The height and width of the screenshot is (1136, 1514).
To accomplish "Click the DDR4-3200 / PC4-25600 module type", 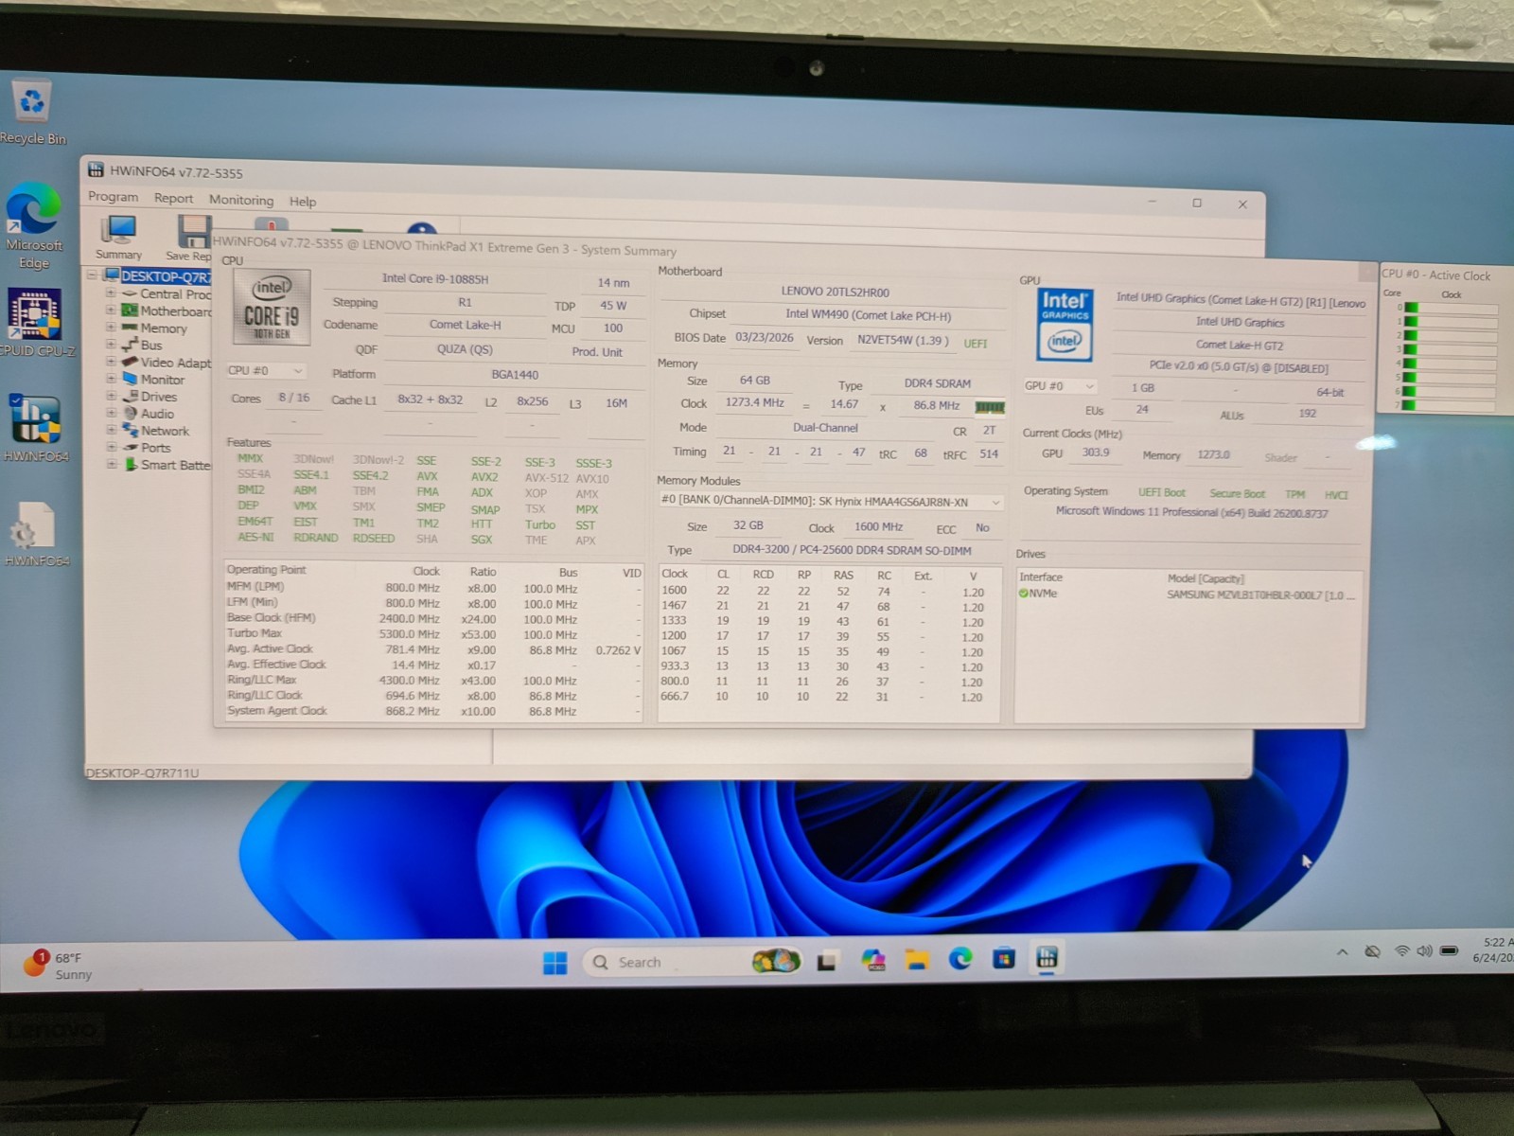I will (852, 550).
